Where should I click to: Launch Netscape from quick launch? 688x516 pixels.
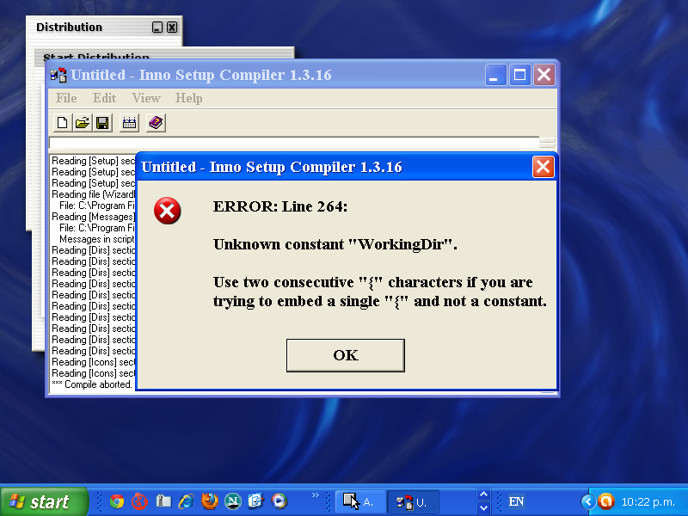tap(232, 501)
